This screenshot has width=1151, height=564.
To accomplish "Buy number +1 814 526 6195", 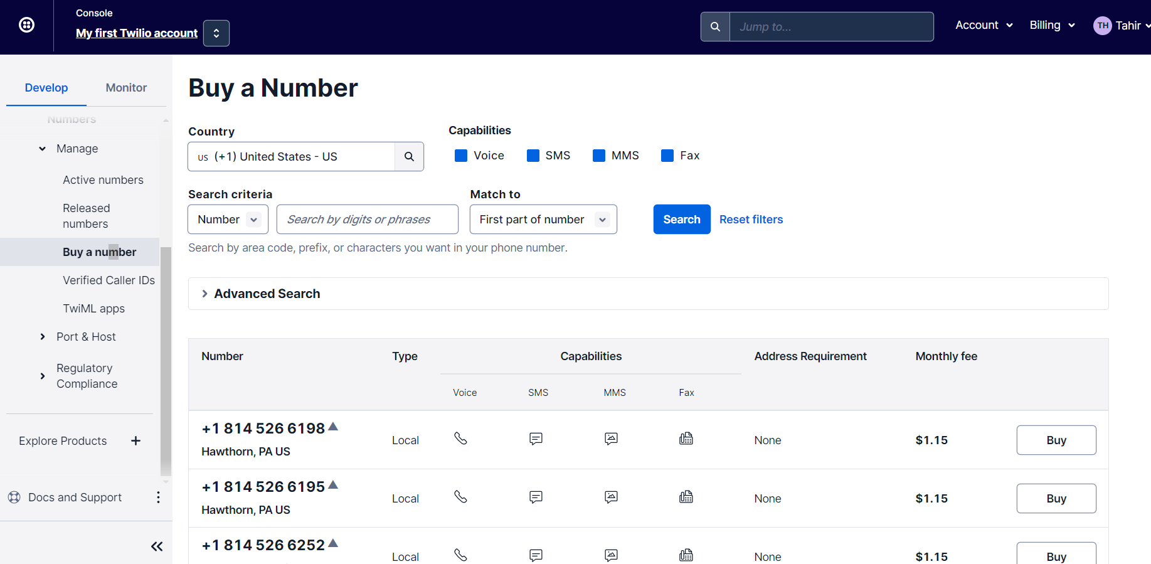I will 1056,499.
